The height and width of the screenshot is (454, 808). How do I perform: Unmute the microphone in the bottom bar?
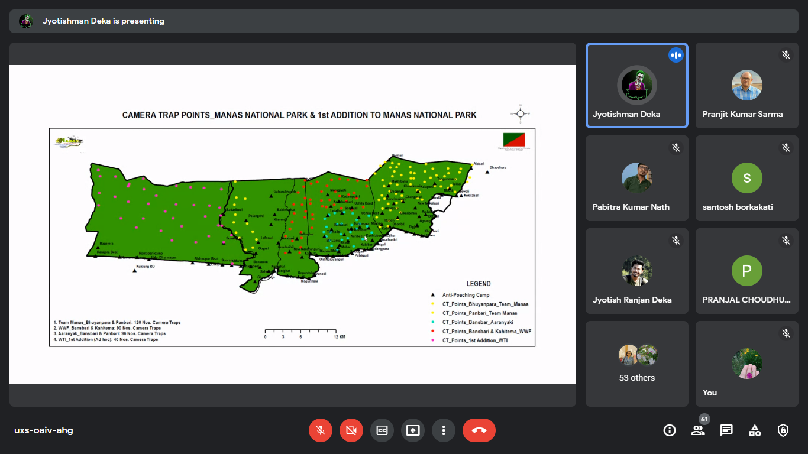coord(321,430)
